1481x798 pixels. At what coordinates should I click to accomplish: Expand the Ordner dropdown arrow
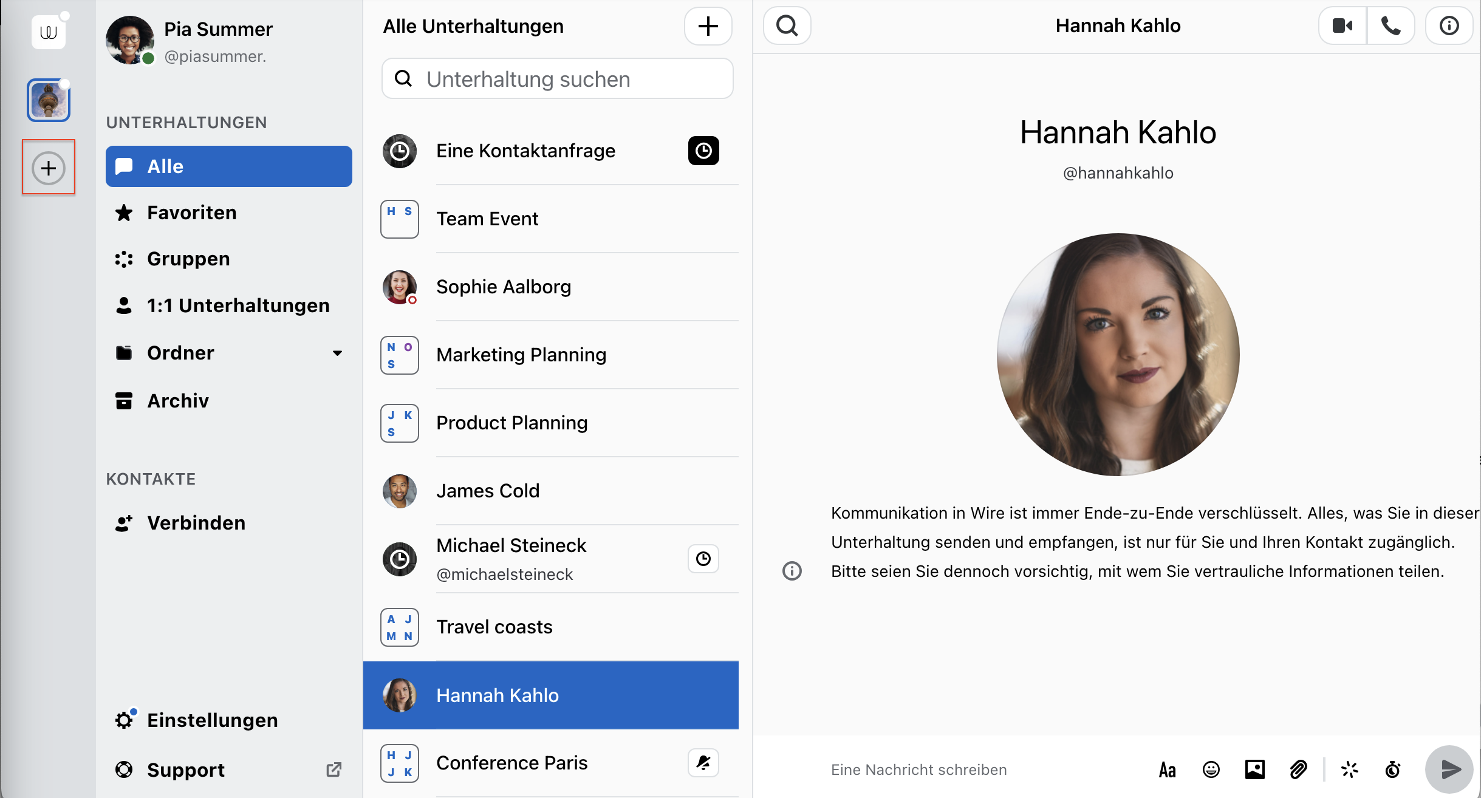click(337, 353)
